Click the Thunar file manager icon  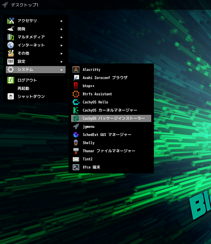coord(76,151)
